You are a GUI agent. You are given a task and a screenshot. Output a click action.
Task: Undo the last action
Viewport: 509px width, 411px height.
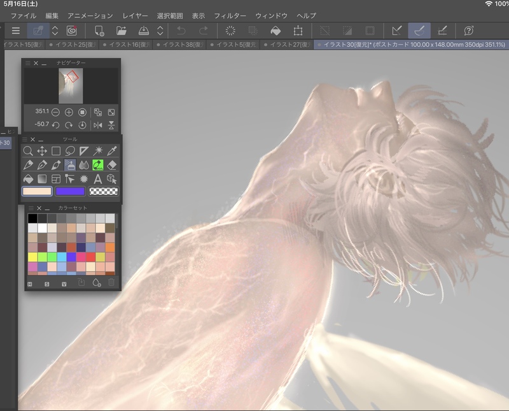(181, 31)
